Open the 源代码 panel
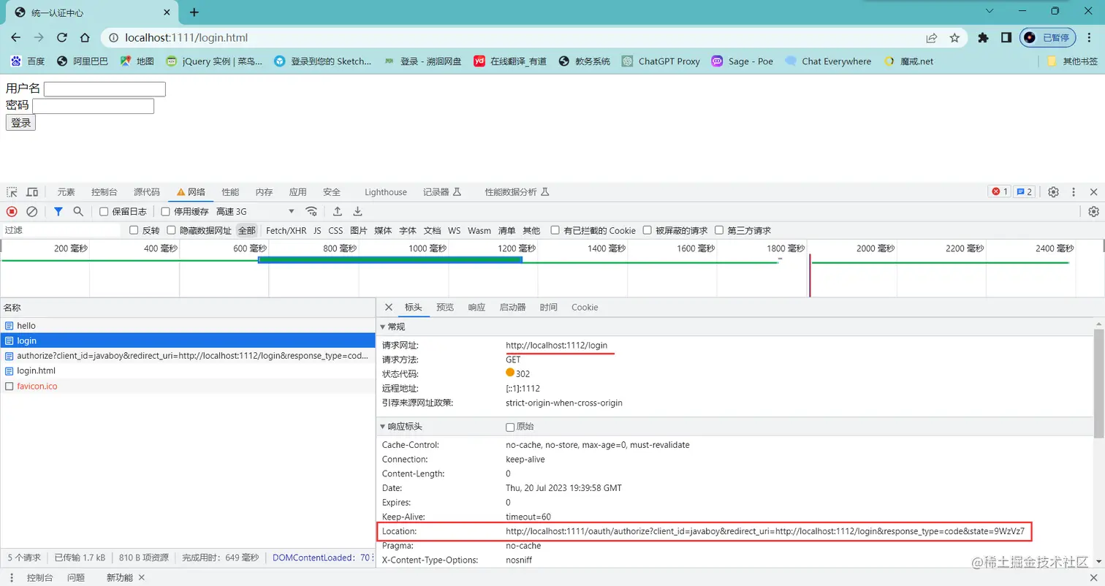This screenshot has width=1105, height=586. point(147,192)
